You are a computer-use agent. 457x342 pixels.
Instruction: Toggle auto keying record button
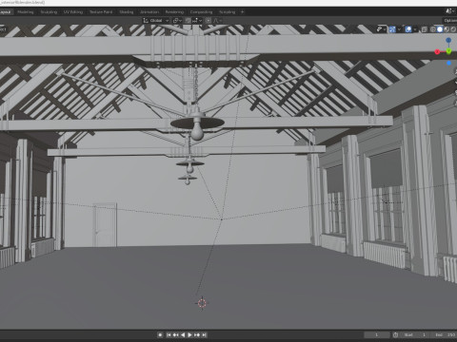coord(160,334)
